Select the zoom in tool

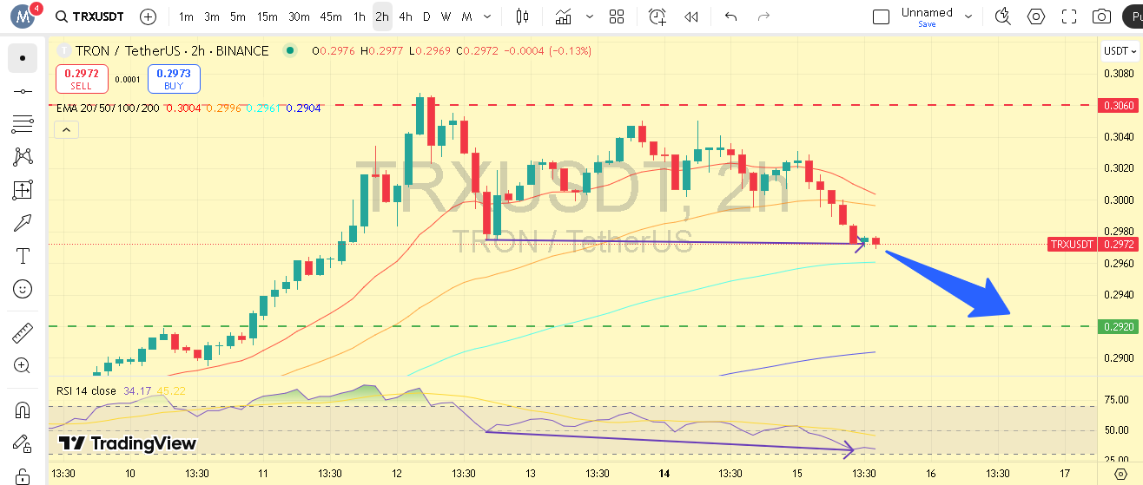(23, 366)
